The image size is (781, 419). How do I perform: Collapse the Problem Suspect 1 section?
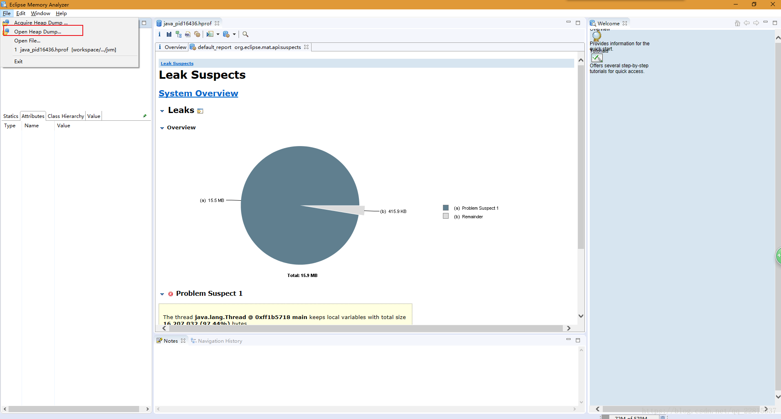coord(162,294)
